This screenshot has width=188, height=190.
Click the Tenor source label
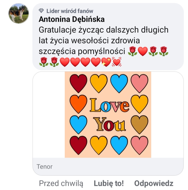[45, 167]
